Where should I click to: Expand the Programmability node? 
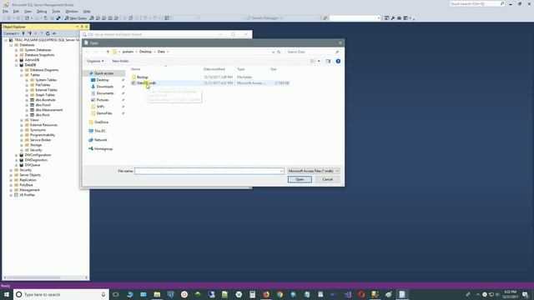[22, 135]
